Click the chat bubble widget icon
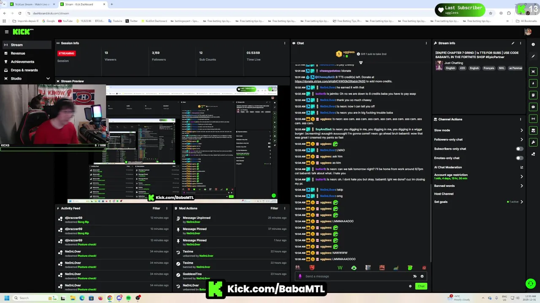This screenshot has width=540, height=303. (533, 107)
